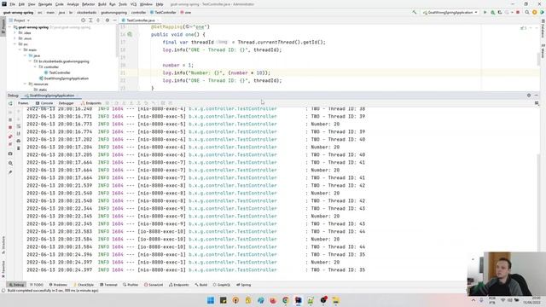Open the Project panel settings gear

tap(107, 20)
